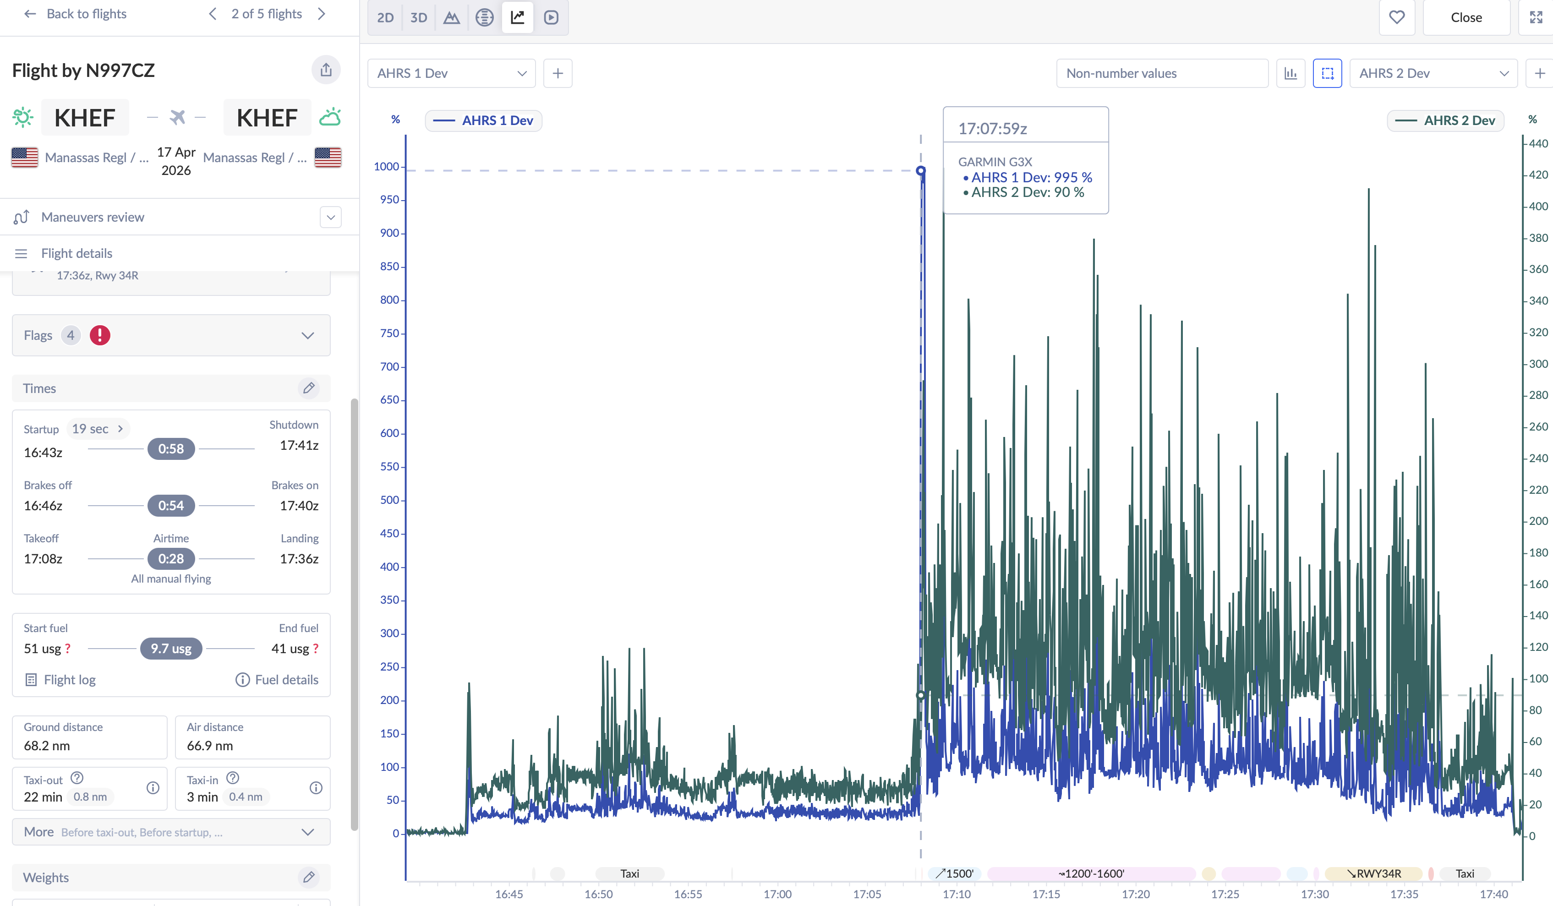Open the instruments view icon

pyautogui.click(x=484, y=17)
